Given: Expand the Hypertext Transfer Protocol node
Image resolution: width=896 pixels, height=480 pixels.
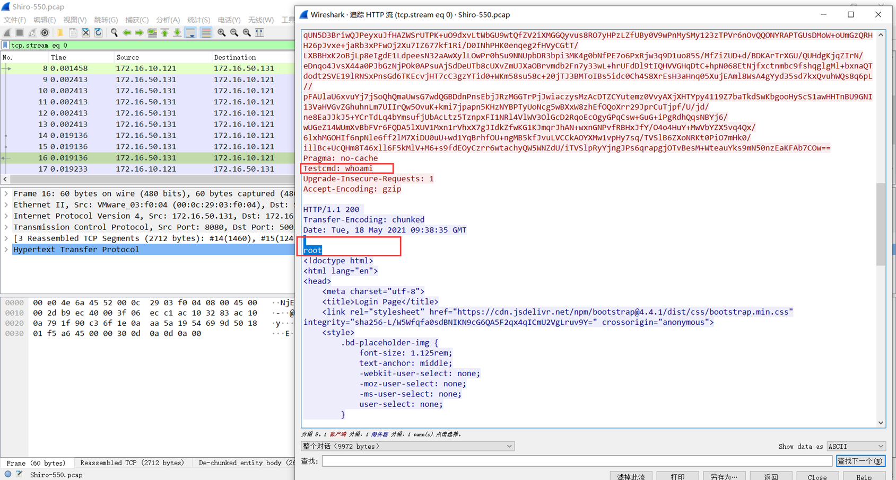Looking at the screenshot, I should 6,250.
